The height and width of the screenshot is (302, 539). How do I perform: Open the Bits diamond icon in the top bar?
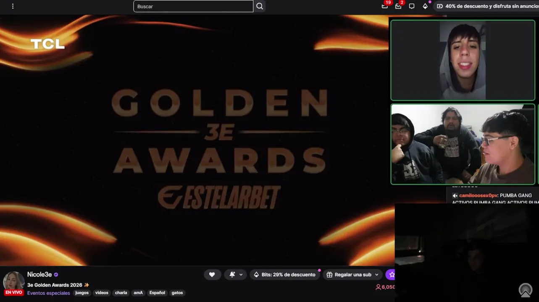(425, 6)
